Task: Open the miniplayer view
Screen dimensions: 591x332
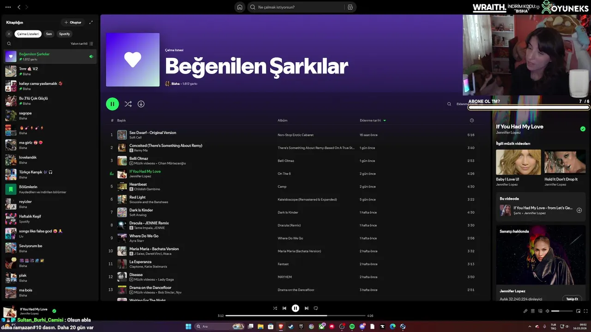Action: pyautogui.click(x=578, y=311)
